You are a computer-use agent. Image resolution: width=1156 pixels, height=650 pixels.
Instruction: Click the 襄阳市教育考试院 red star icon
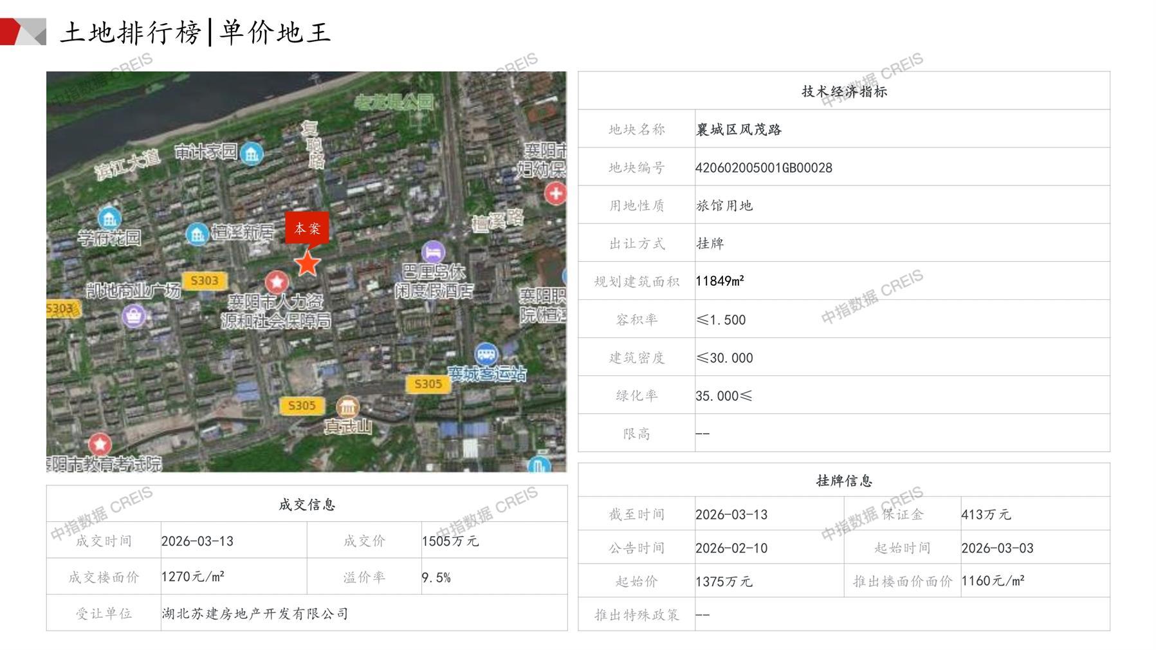point(100,444)
